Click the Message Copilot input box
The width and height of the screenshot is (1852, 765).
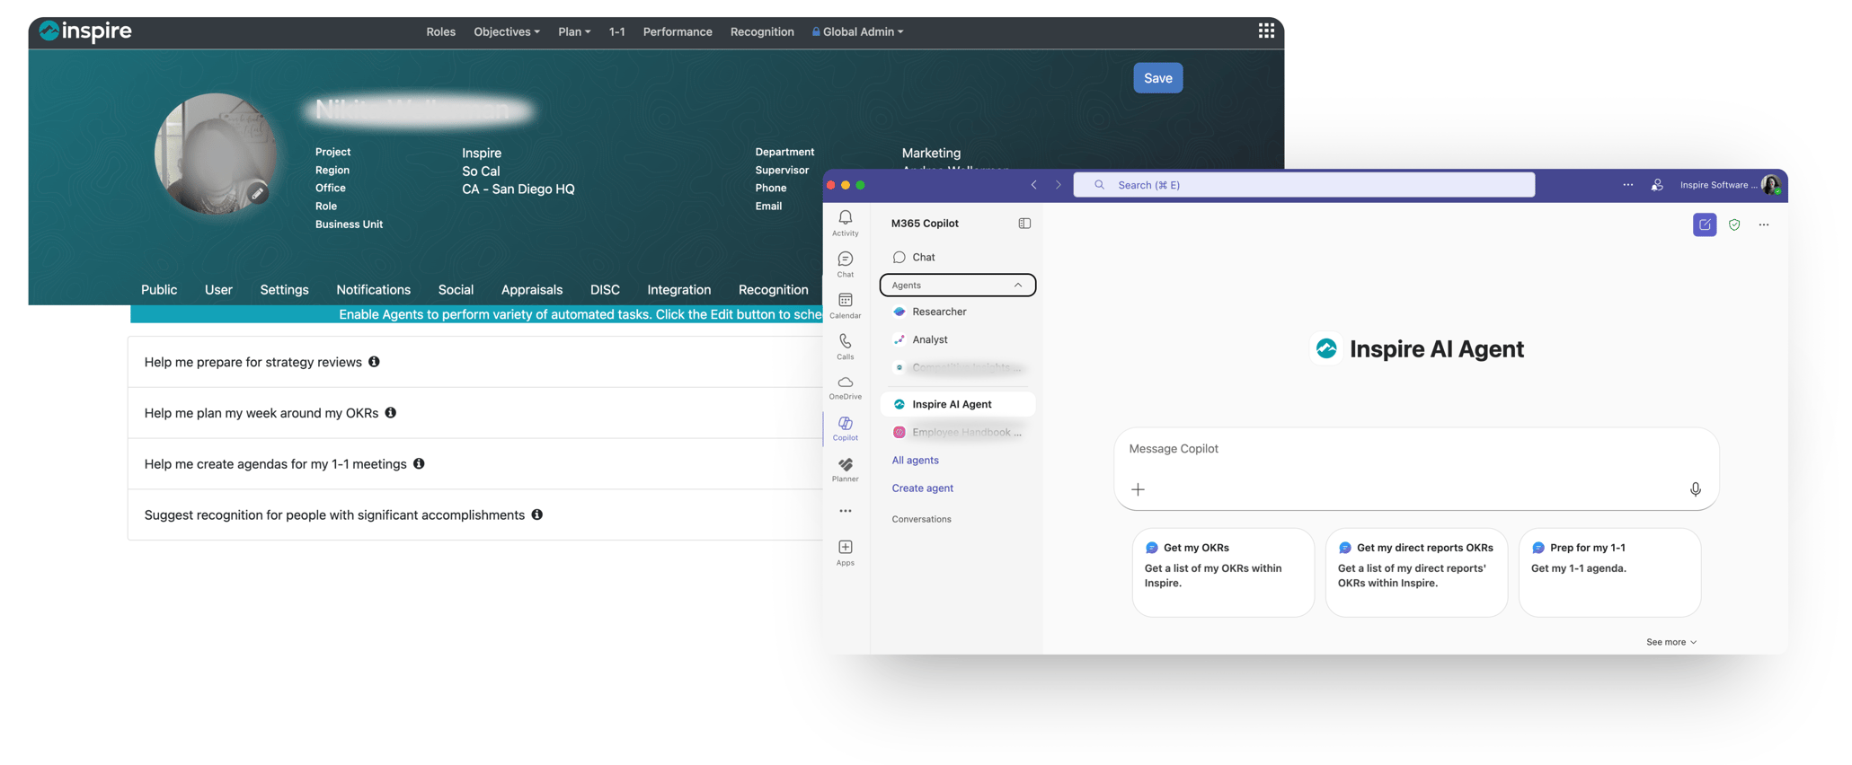1416,469
